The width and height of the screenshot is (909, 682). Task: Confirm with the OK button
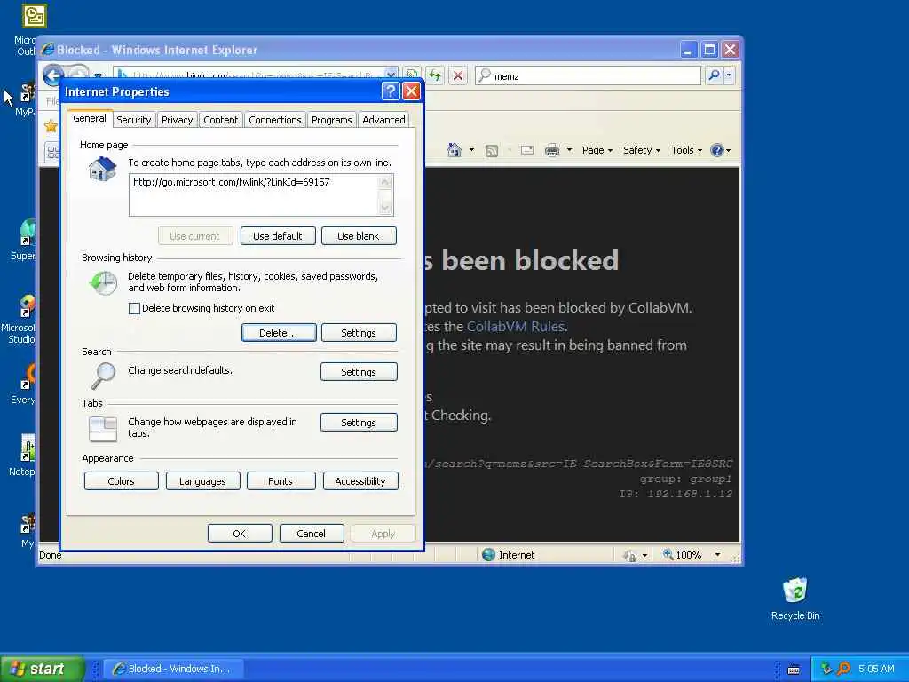[x=240, y=534]
